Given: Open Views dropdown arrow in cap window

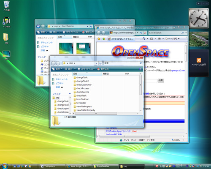Looking at the screenshot, I should [75, 69].
